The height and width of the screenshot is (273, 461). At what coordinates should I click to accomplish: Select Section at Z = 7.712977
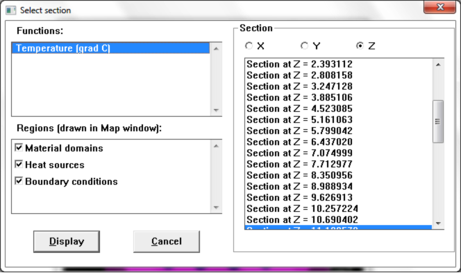pyautogui.click(x=338, y=164)
